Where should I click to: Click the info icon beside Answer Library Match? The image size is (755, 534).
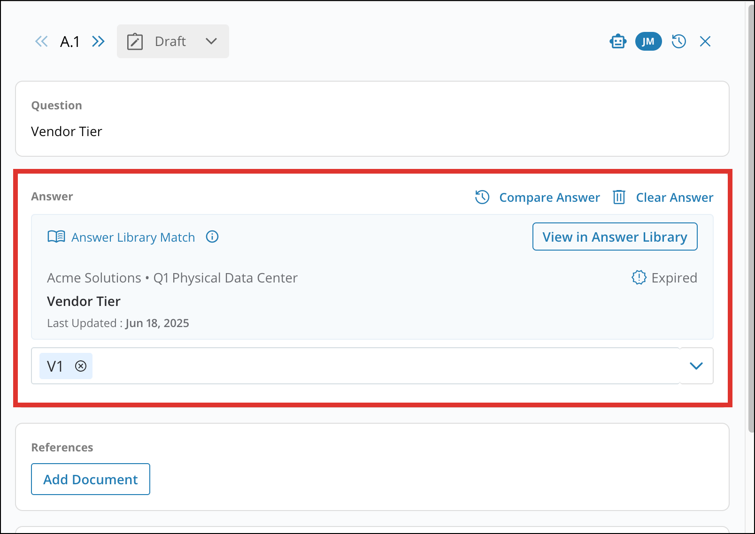point(212,237)
